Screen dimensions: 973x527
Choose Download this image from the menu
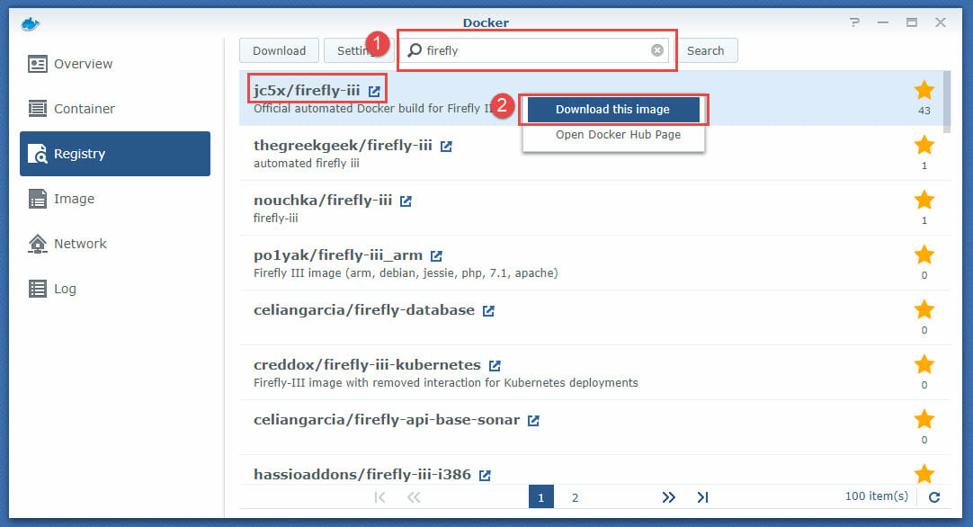[611, 109]
